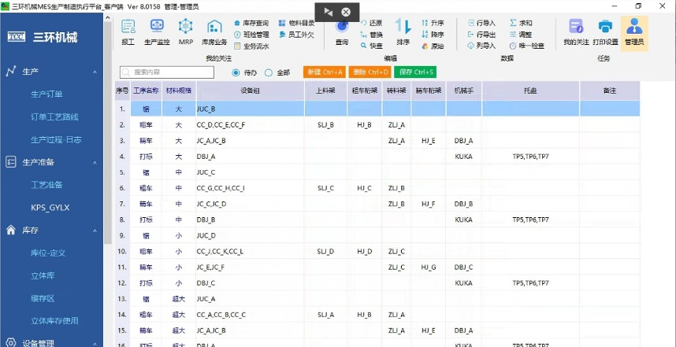Open the 库房业务 warehouse business icon
676x347 pixels.
point(215,32)
